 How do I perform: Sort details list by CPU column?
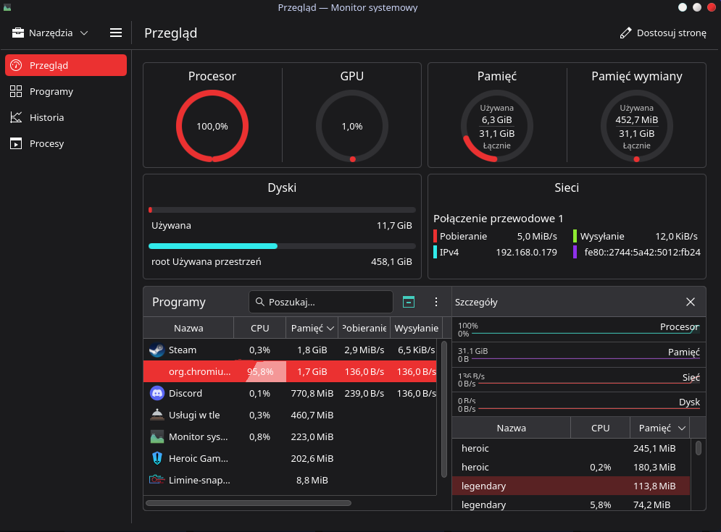(600, 428)
